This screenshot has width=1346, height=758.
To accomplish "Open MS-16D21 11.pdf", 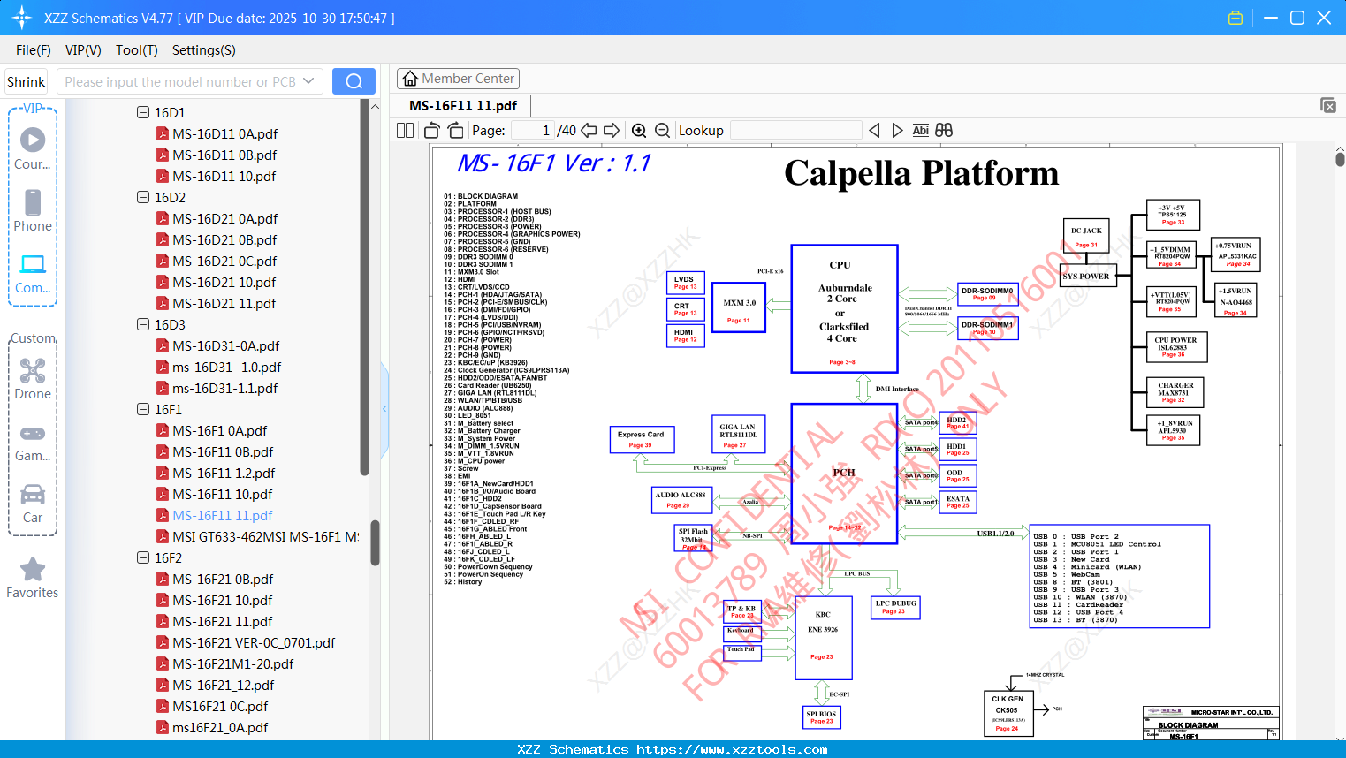I will click(224, 303).
